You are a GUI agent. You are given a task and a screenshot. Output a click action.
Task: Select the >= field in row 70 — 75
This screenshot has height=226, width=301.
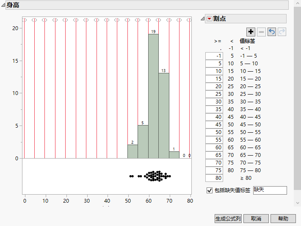pyautogui.click(x=214, y=163)
